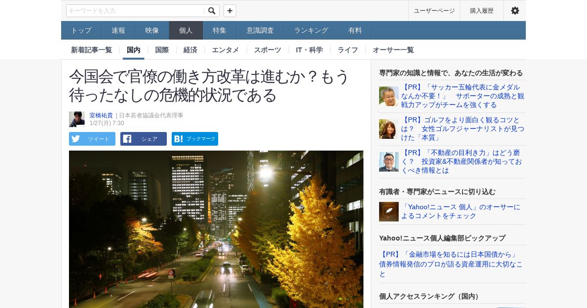The image size is (587, 308).
Task: Open 購入履歴 page
Action: pos(482,11)
